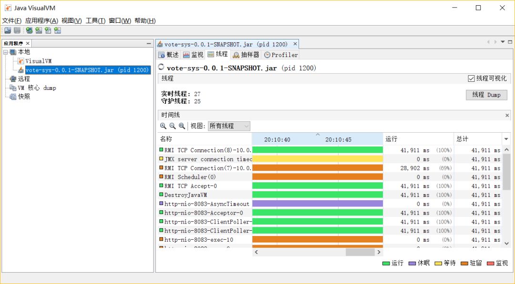Minimize the 应用程序 side panel
Viewport: 515px width, 284px height.
click(148, 43)
